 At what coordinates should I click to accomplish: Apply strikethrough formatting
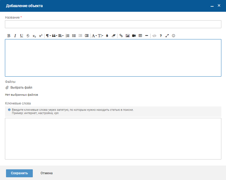[x=28, y=36]
